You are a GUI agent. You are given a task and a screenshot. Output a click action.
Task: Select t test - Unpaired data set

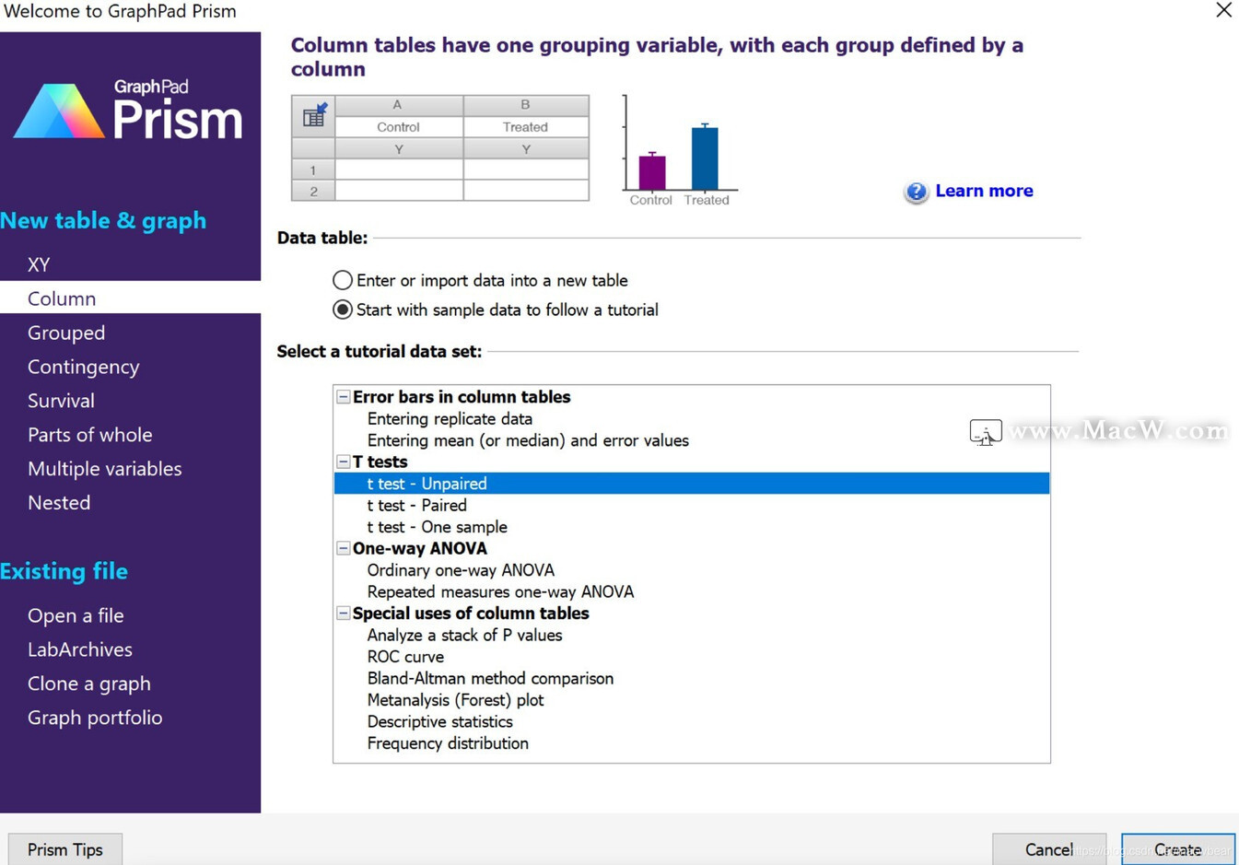(692, 484)
